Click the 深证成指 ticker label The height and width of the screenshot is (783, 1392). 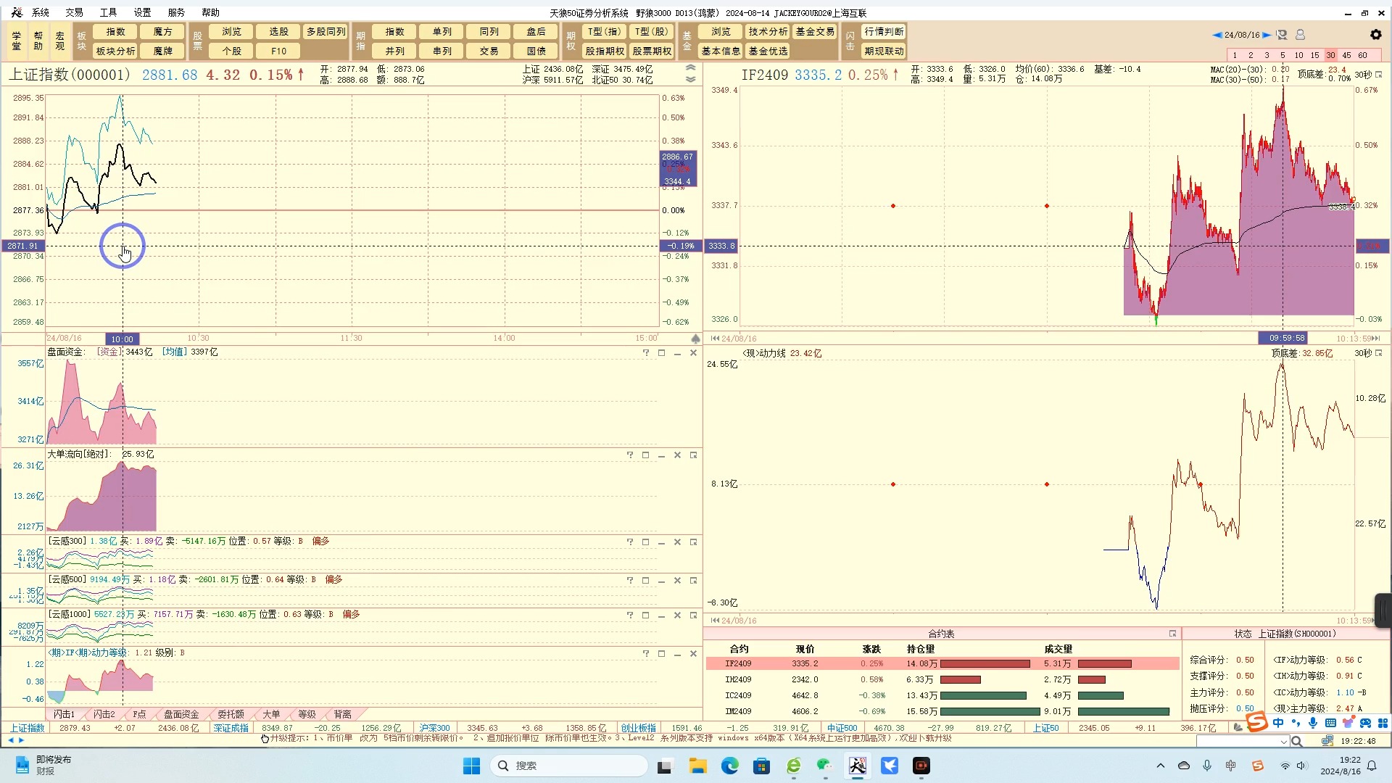[x=231, y=728]
